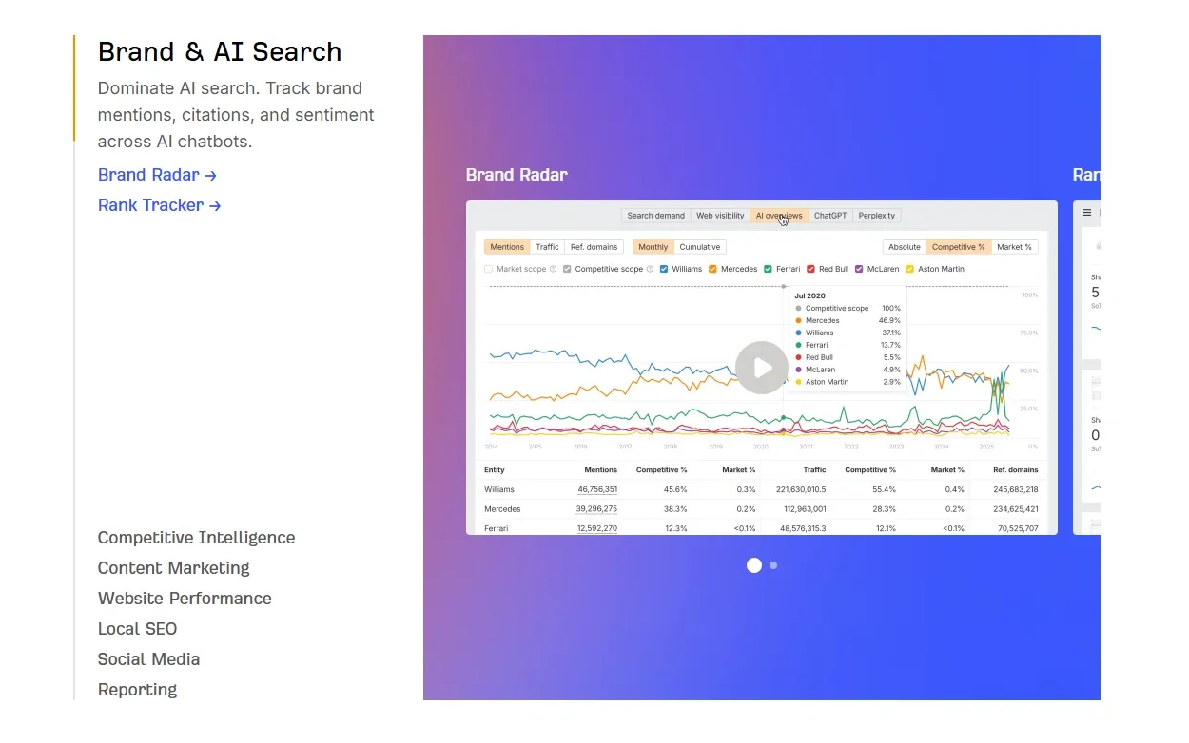Open the Web visibility tab
This screenshot has height=743, width=1189.
(720, 215)
